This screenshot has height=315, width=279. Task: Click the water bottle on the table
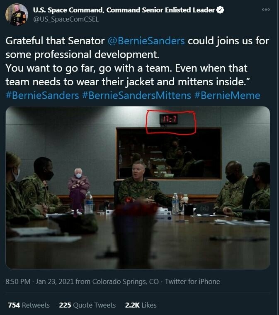click(88, 203)
